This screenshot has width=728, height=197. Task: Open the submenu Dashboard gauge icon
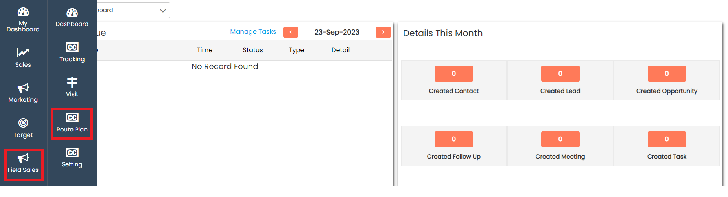pyautogui.click(x=72, y=13)
